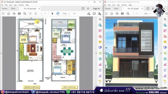Open Window menu in plan window
Viewport: 168px width, 94px height.
tap(21, 5)
